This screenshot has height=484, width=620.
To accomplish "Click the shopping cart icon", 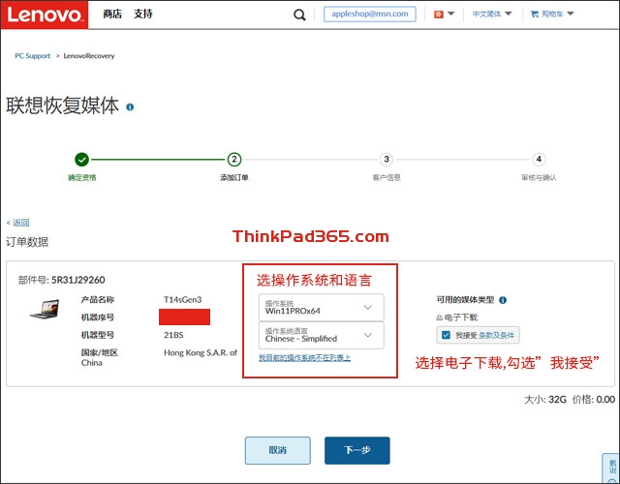I will 535,15.
